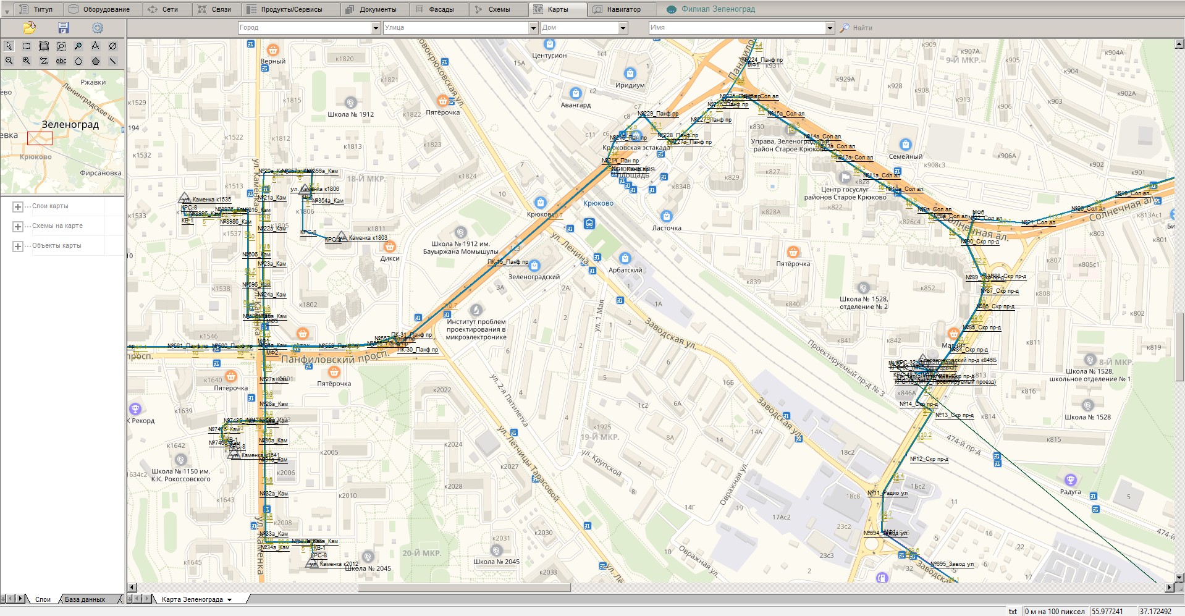The image size is (1185, 616).
Task: Select the straight line tool
Action: [x=112, y=61]
